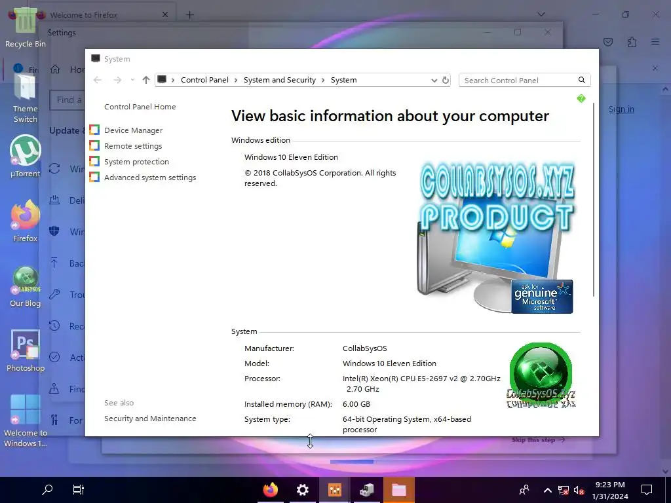Click the computer icon in address bar
Screen dimensions: 671x503
coord(162,79)
